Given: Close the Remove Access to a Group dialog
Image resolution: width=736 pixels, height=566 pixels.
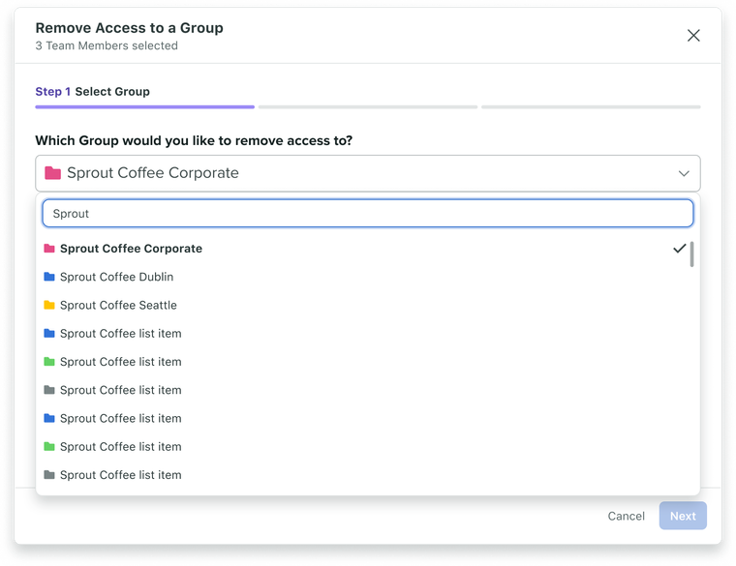Looking at the screenshot, I should (693, 36).
